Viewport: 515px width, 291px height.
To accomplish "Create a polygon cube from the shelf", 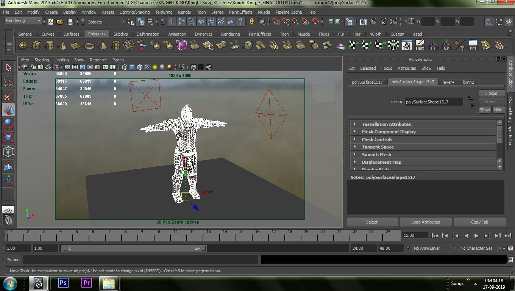I will pyautogui.click(x=36, y=45).
